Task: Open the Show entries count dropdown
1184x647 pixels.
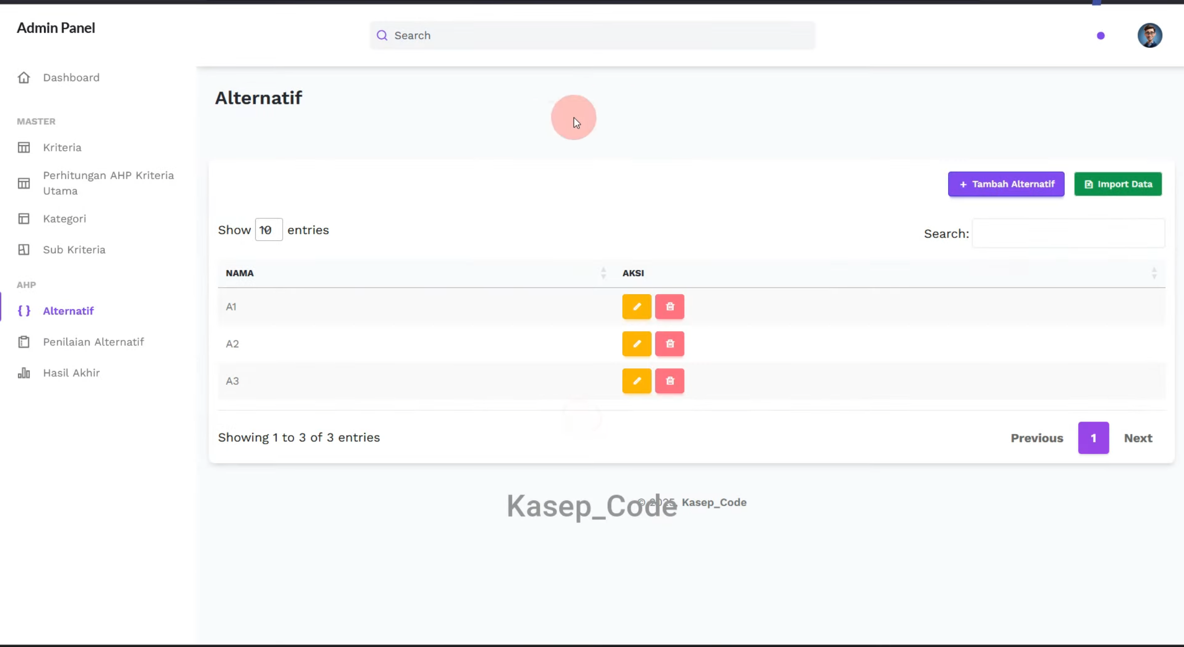Action: pyautogui.click(x=269, y=230)
